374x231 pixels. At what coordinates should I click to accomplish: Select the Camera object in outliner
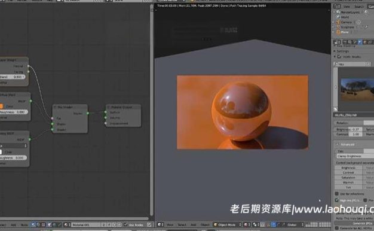[x=346, y=22]
